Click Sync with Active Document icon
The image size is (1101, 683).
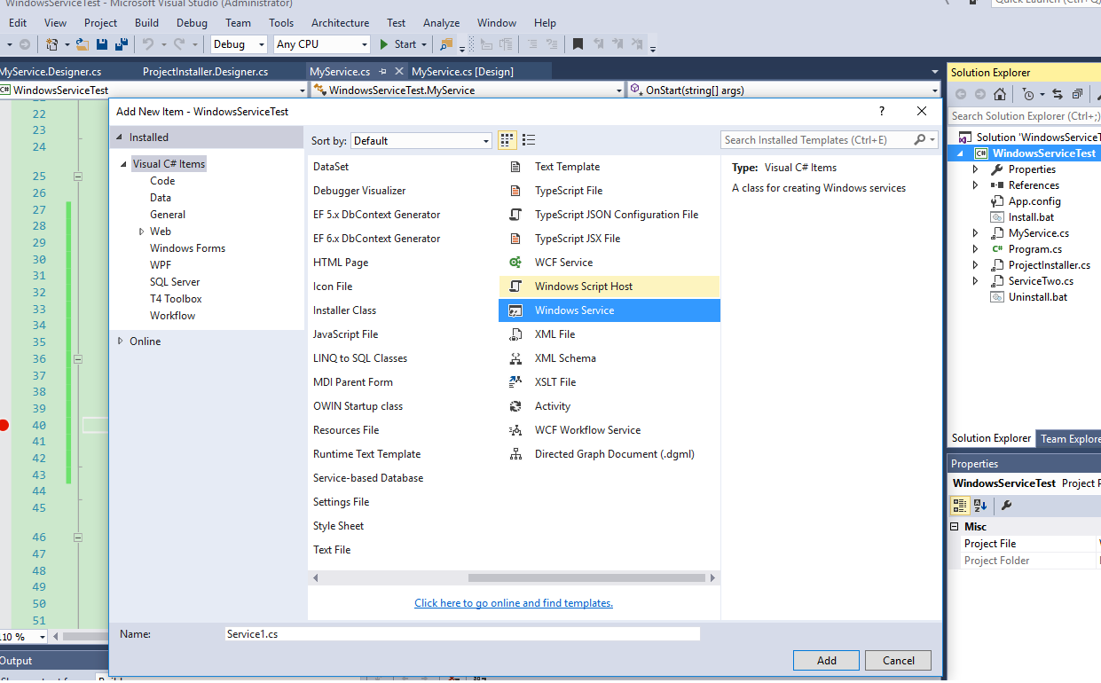(x=1058, y=94)
